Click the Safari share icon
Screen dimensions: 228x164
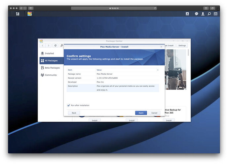tap(206, 8)
